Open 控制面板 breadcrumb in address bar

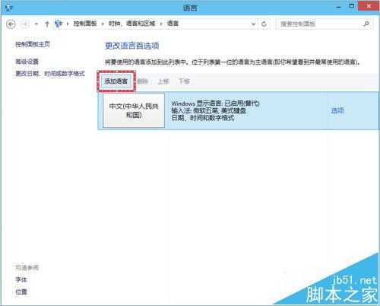coord(85,24)
